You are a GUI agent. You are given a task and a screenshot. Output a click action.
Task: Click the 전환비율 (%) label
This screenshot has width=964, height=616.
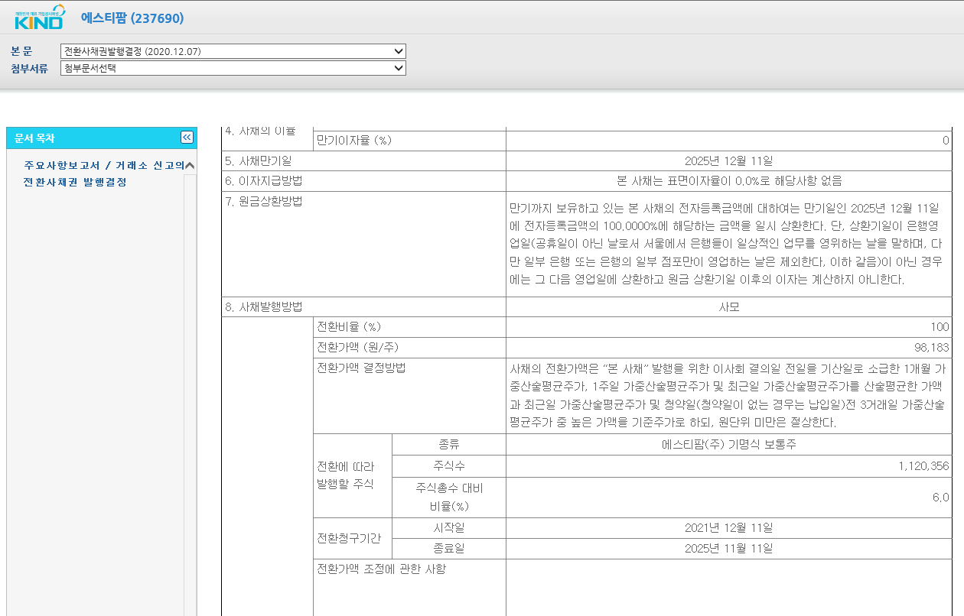pos(349,327)
